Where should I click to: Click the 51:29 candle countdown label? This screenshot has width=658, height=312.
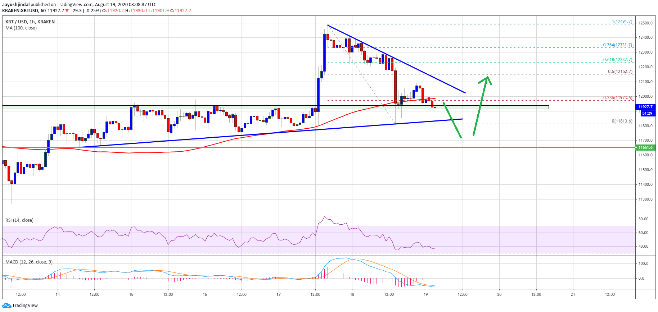pos(647,113)
